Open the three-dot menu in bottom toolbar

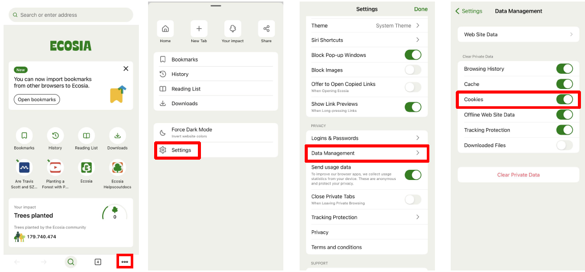(125, 262)
